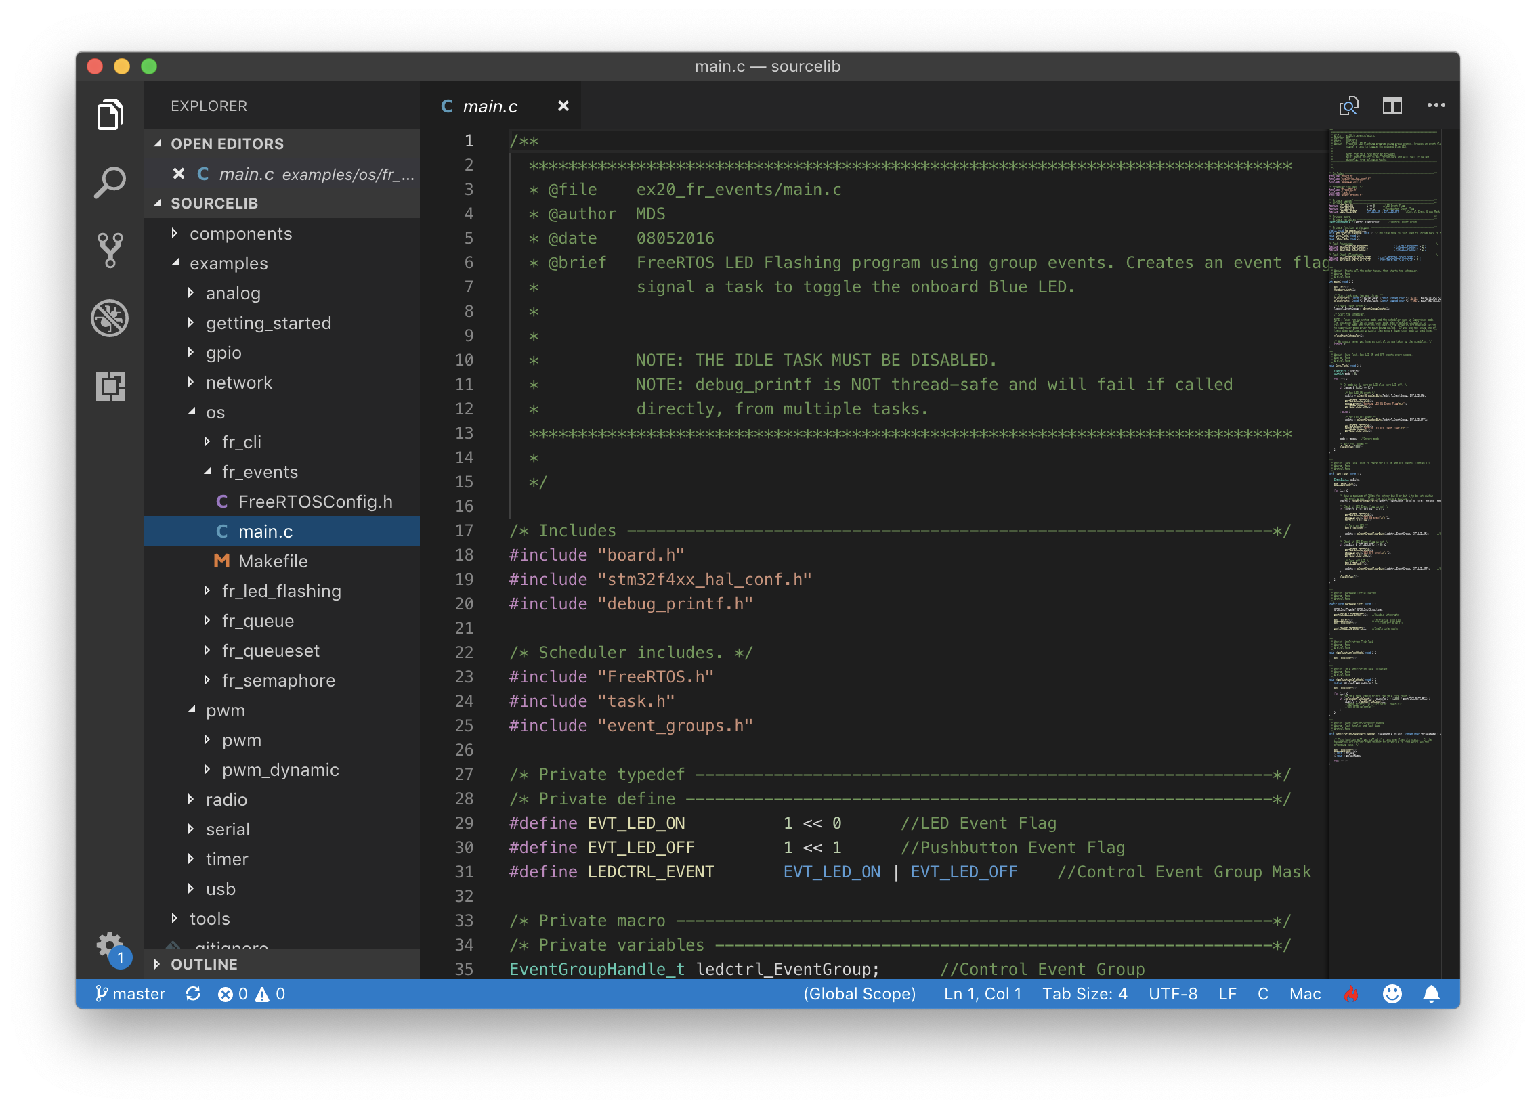Viewport: 1536px width, 1109px height.
Task: Expand the fr_led_flashing folder
Action: coord(281,591)
